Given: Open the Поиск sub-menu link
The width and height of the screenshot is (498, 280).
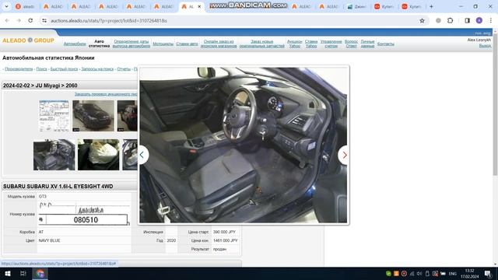Looking at the screenshot, I should (x=41, y=69).
